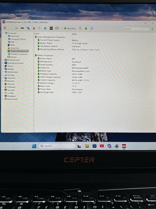This screenshot has width=156, height=209.
Task: Select the Benchmark tree category
Action: point(11,99)
